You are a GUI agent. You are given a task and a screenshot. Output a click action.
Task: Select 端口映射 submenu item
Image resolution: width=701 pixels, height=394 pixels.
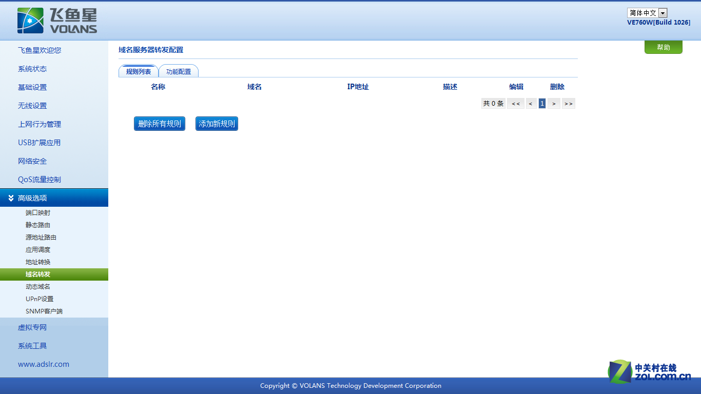pyautogui.click(x=38, y=212)
